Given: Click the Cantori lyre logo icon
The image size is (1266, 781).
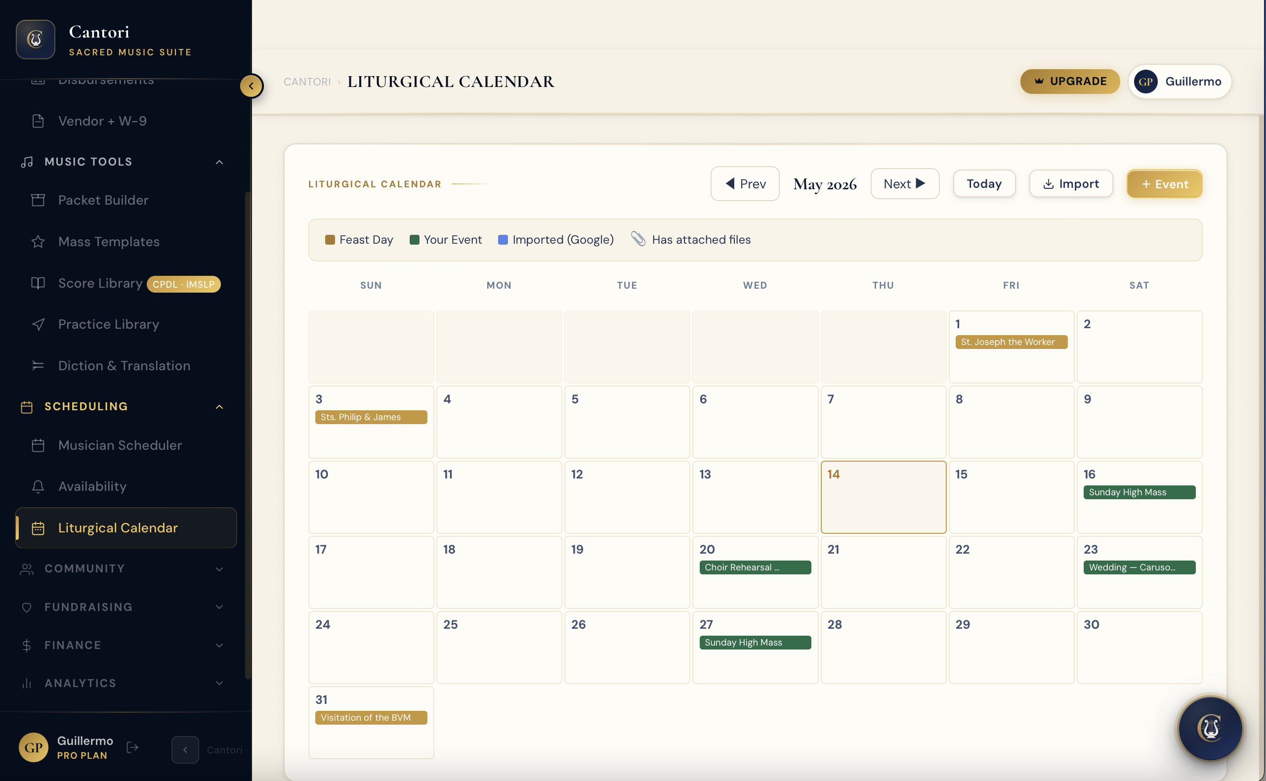Looking at the screenshot, I should pos(35,40).
